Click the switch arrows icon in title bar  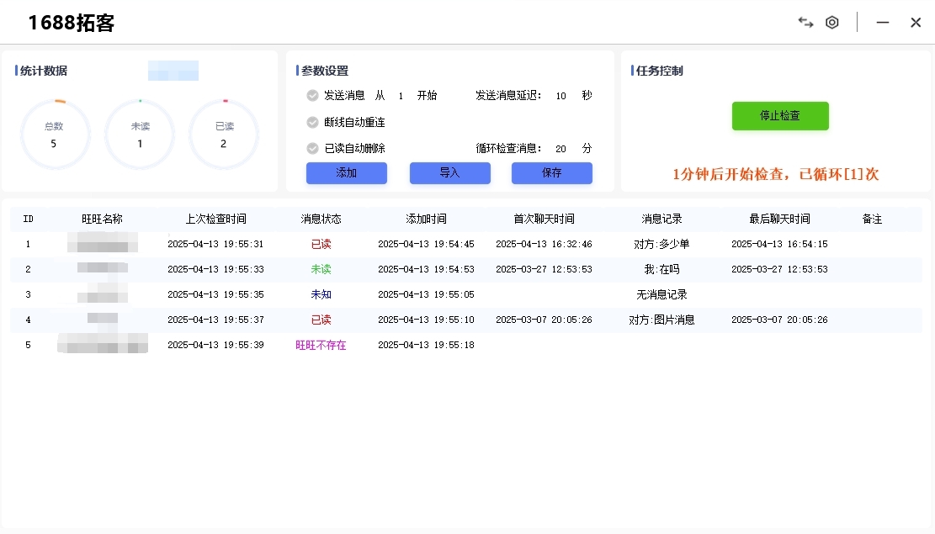click(805, 23)
